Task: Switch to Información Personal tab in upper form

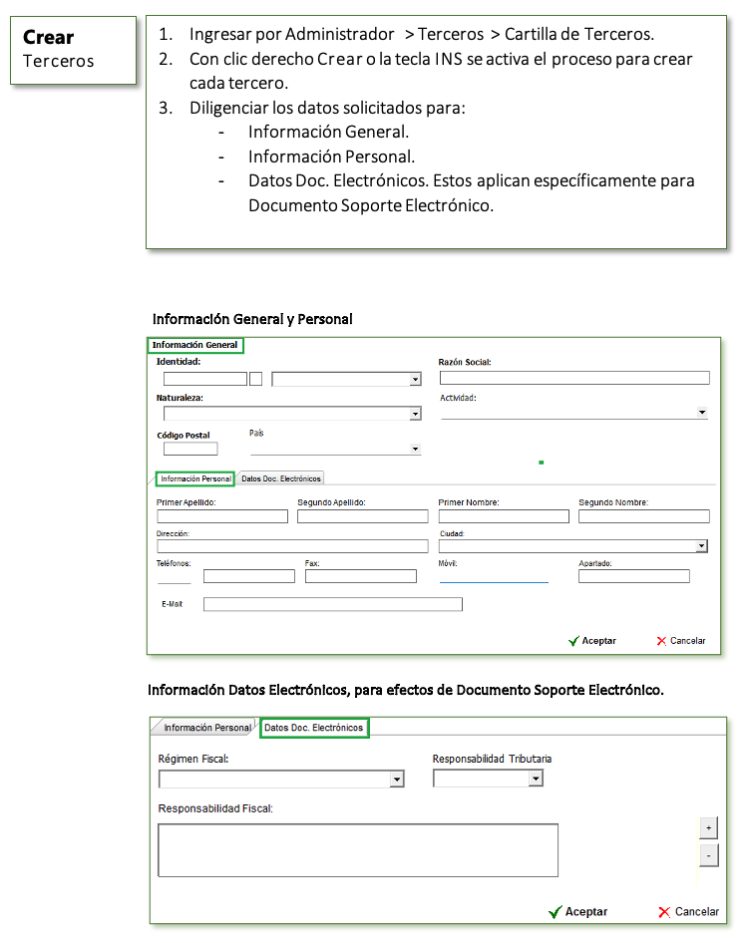Action: (195, 478)
